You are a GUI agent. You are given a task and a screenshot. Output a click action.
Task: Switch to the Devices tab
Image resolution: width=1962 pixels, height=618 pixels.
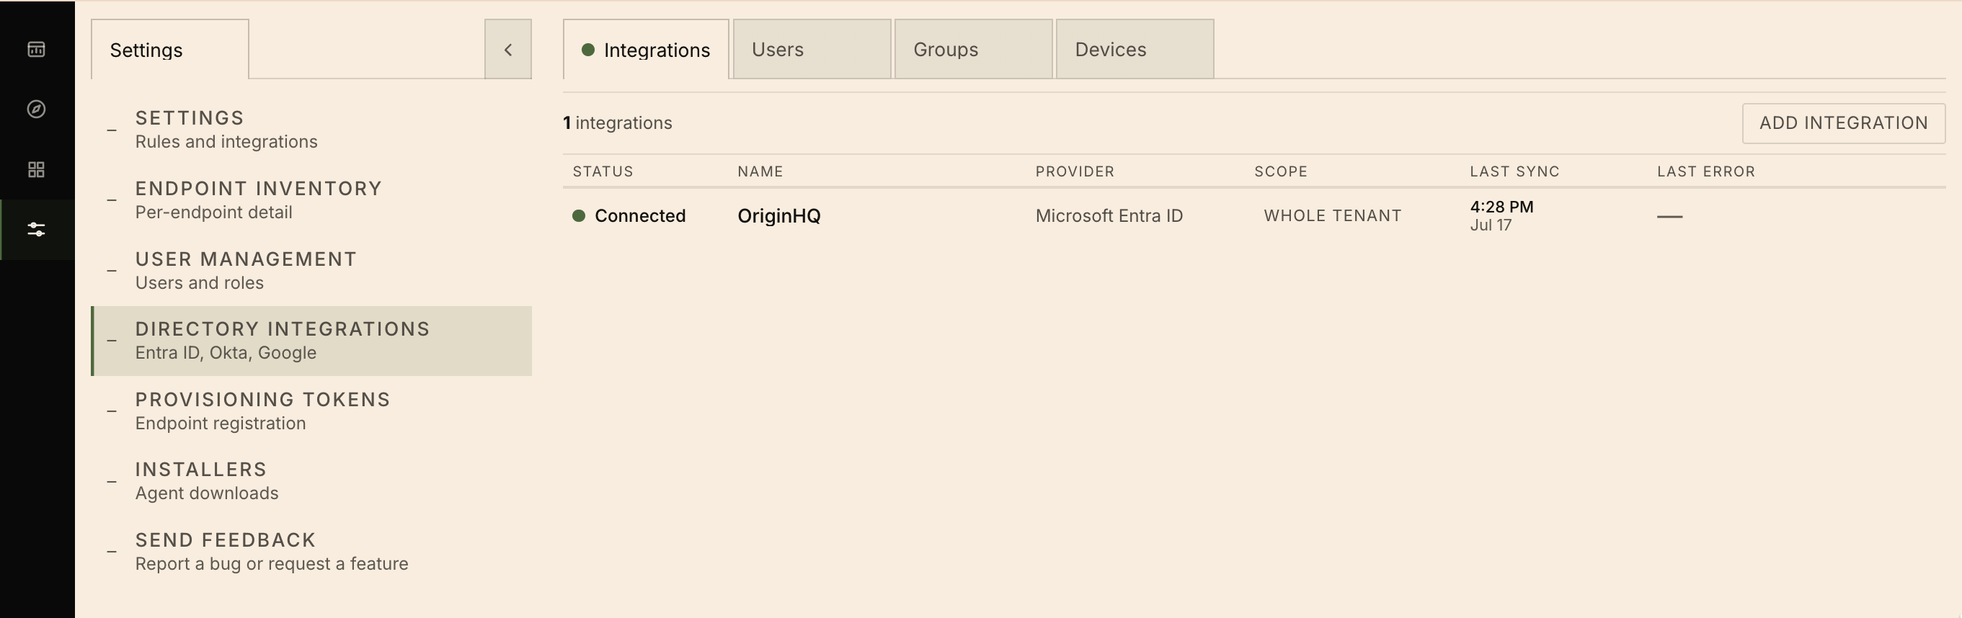click(1135, 50)
